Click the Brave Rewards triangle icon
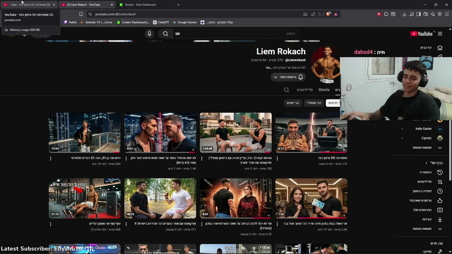The image size is (452, 254). (x=335, y=14)
